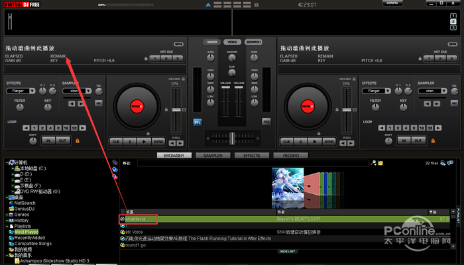Trigger hot cue 1 on left deck
Viewport: 464px width, 265px height.
coord(154,58)
